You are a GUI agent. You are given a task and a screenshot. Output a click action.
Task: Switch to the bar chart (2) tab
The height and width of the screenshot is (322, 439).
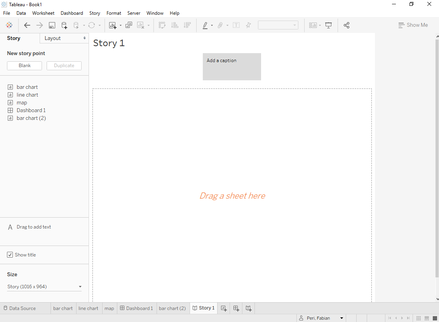click(172, 308)
